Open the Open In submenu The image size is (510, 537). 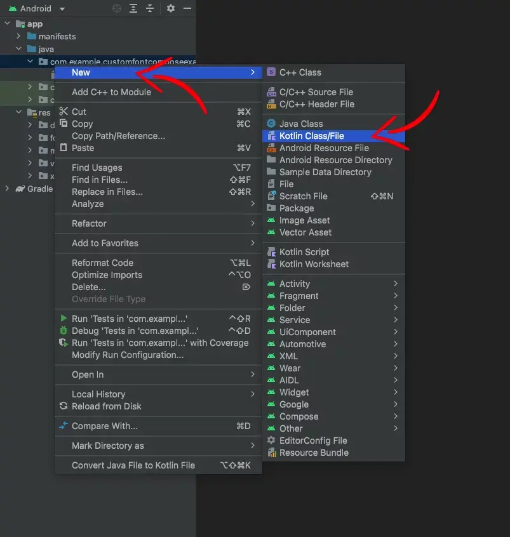pos(158,375)
